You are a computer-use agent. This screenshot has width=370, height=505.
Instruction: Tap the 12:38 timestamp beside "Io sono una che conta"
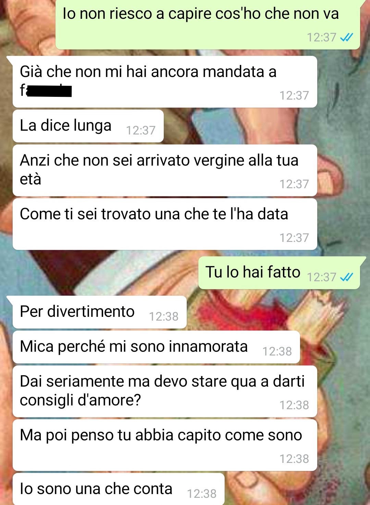(x=202, y=494)
